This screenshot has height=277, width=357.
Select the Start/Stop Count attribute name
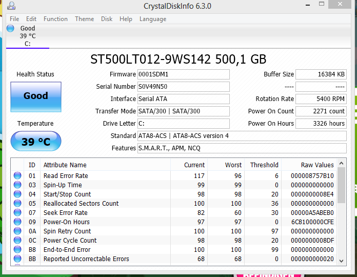pos(67,194)
